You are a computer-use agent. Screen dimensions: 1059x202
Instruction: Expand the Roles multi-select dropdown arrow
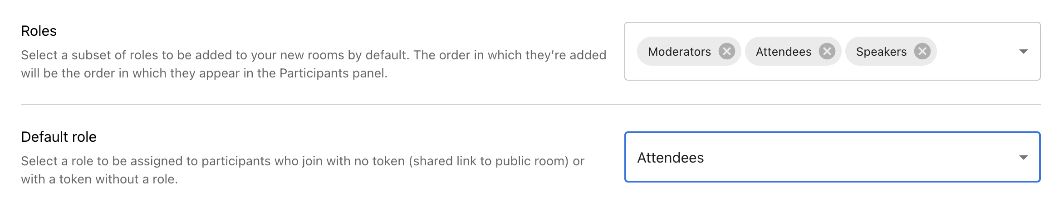coord(1023,52)
